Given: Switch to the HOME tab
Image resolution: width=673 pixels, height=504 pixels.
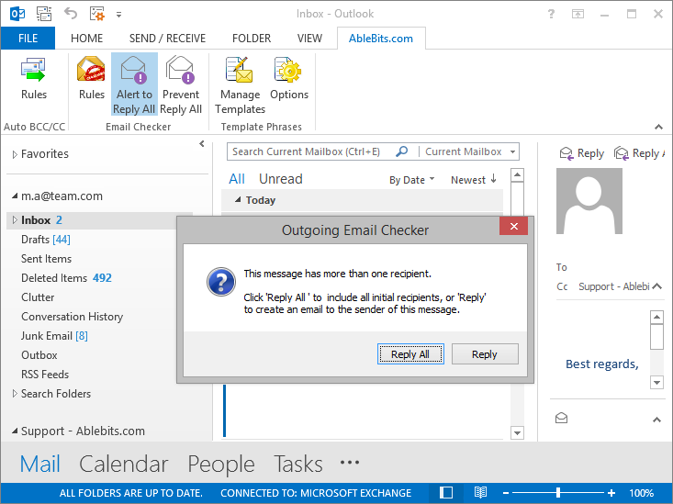Looking at the screenshot, I should (86, 39).
